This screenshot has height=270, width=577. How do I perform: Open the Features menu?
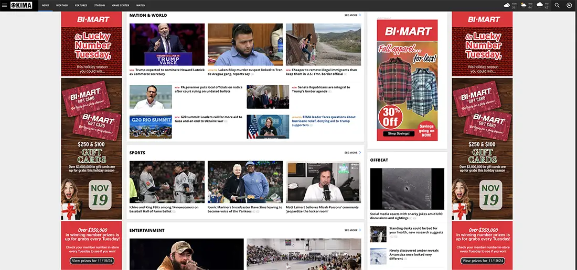pyautogui.click(x=81, y=6)
